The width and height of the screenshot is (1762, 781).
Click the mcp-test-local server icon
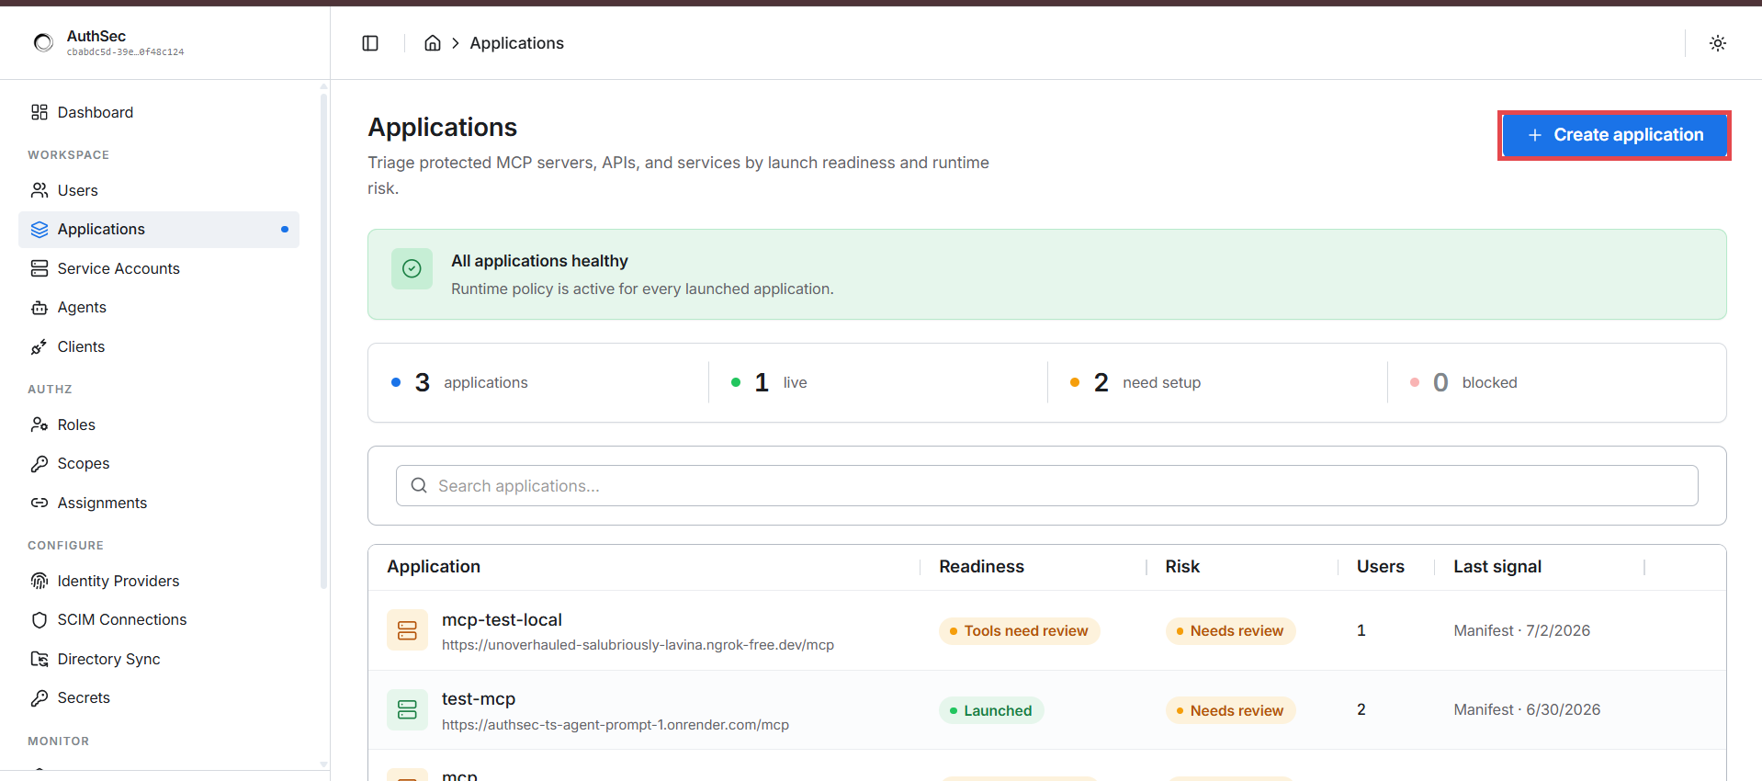[x=407, y=630]
